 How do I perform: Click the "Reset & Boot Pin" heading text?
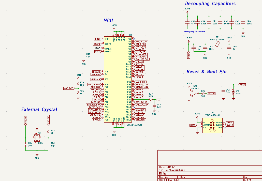[207, 72]
